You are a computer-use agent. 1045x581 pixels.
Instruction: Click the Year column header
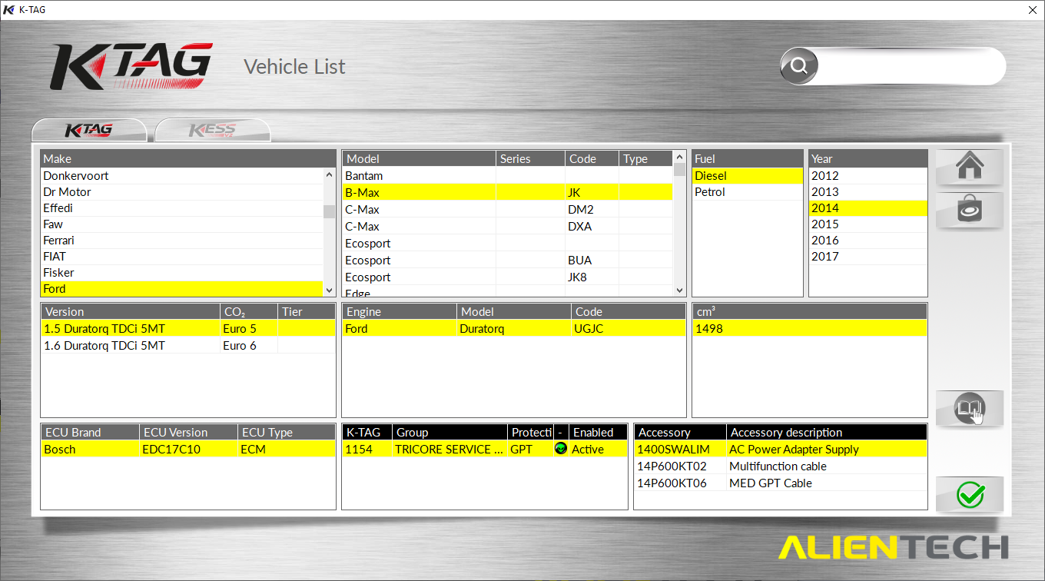[x=868, y=158]
